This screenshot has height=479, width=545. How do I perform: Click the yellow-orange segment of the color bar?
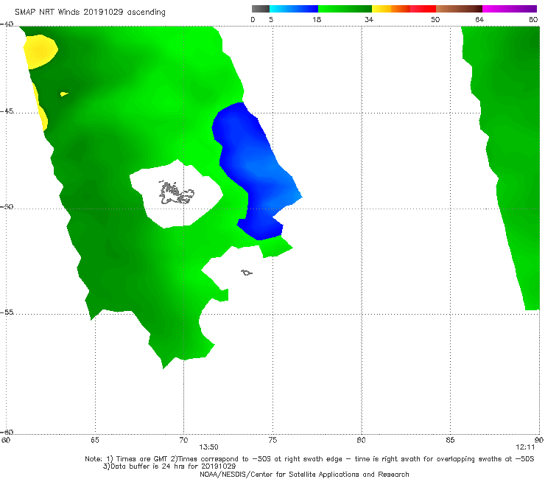pyautogui.click(x=391, y=9)
